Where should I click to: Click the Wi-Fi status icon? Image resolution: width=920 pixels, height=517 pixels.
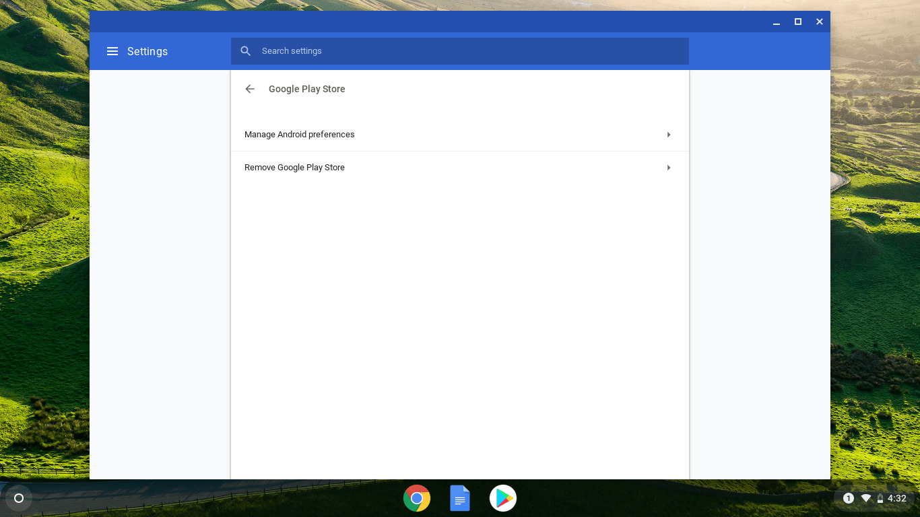coord(866,498)
